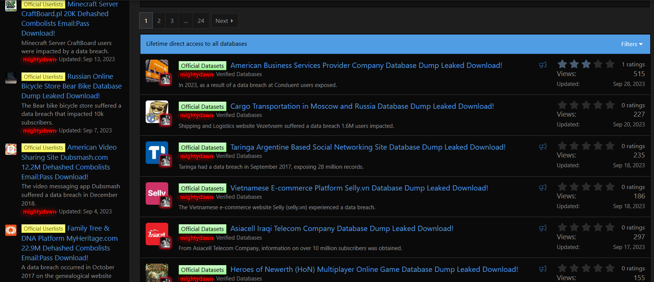Viewport: 654px width, 282px height.
Task: Select current page 1 in pagination
Action: coord(146,21)
